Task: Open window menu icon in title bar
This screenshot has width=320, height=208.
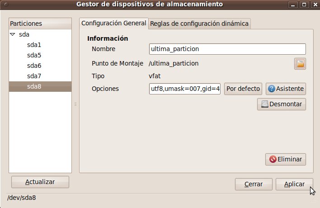Action: coord(6,5)
